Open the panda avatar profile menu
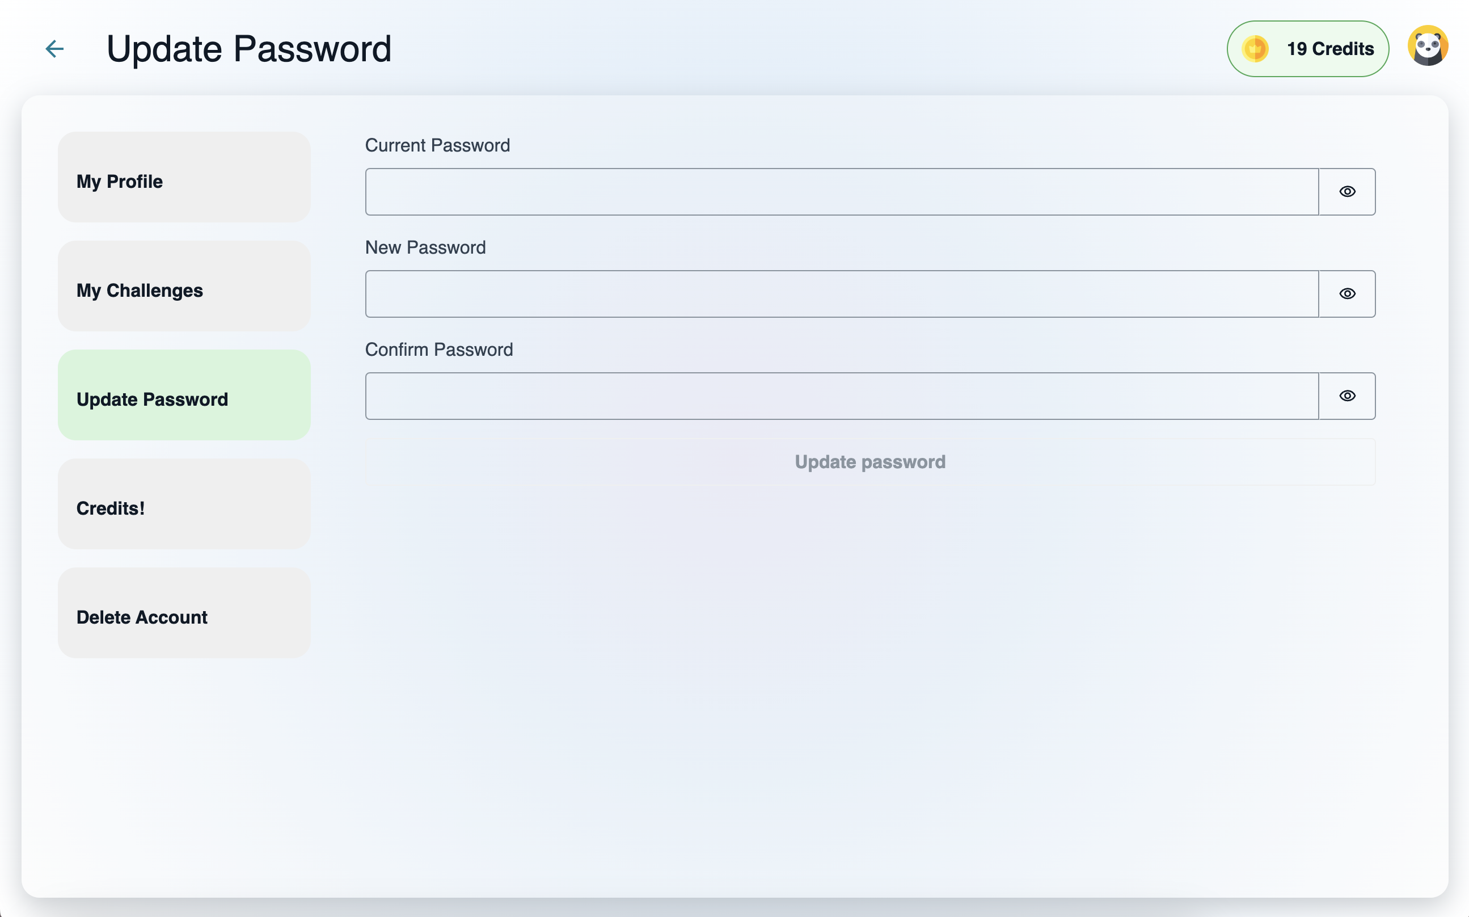This screenshot has height=917, width=1469. pos(1427,46)
